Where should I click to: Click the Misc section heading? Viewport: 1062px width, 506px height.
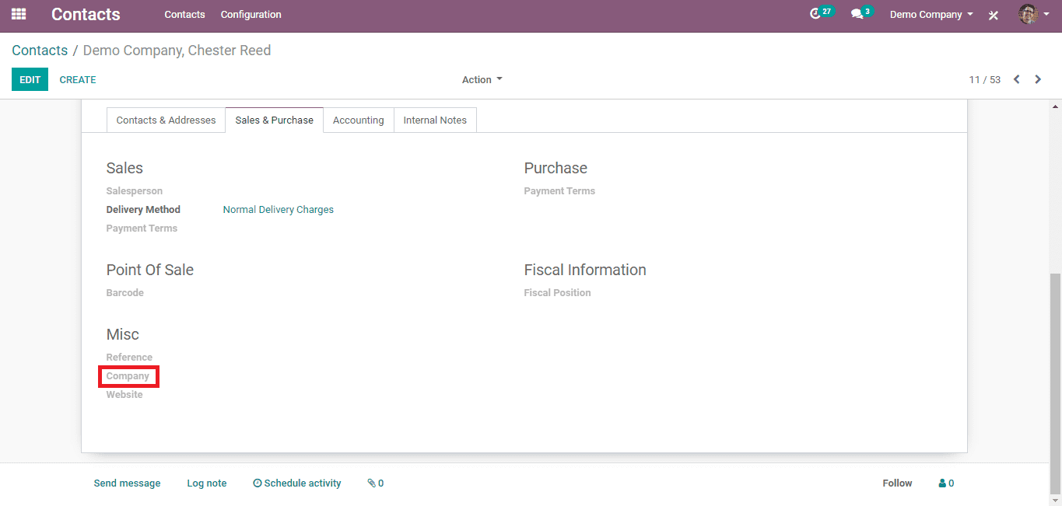click(x=123, y=334)
